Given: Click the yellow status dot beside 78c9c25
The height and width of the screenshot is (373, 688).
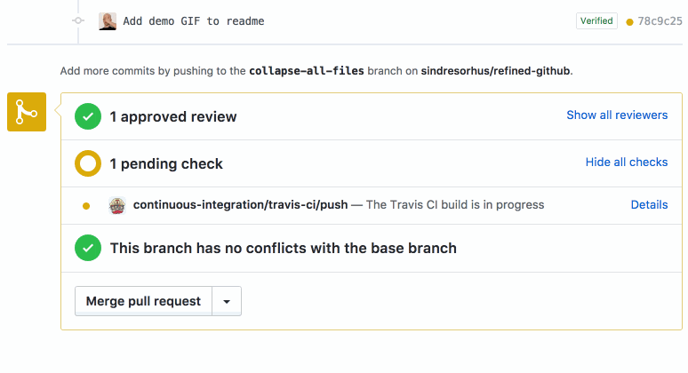Looking at the screenshot, I should 629,22.
